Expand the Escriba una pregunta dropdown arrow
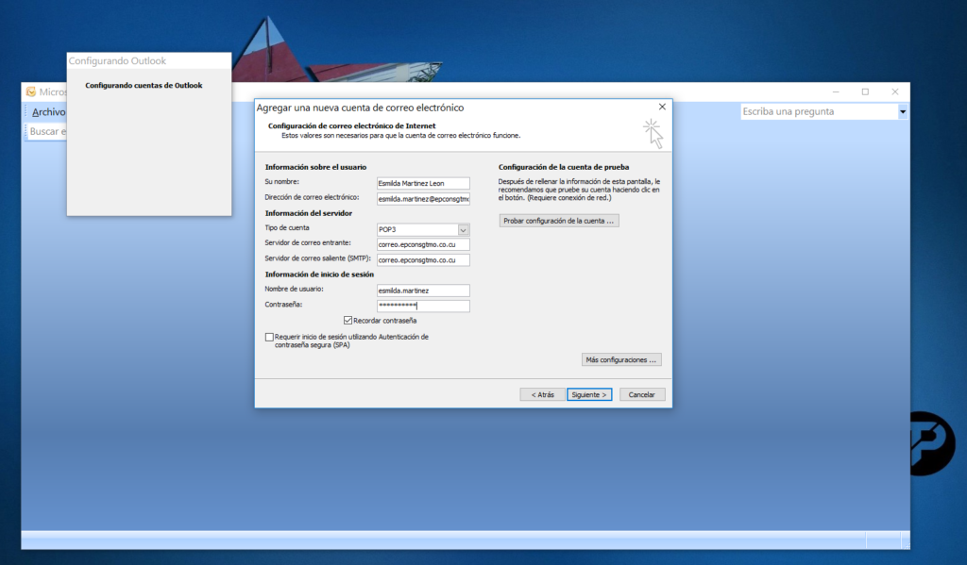 (903, 111)
